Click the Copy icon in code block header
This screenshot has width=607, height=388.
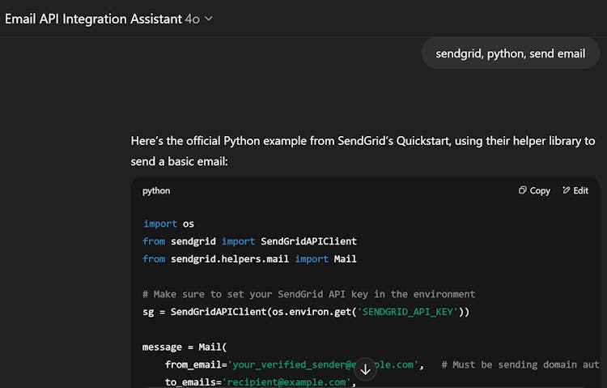[523, 191]
